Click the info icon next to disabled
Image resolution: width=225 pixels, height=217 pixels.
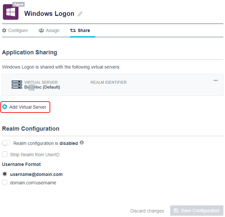[x=82, y=143]
